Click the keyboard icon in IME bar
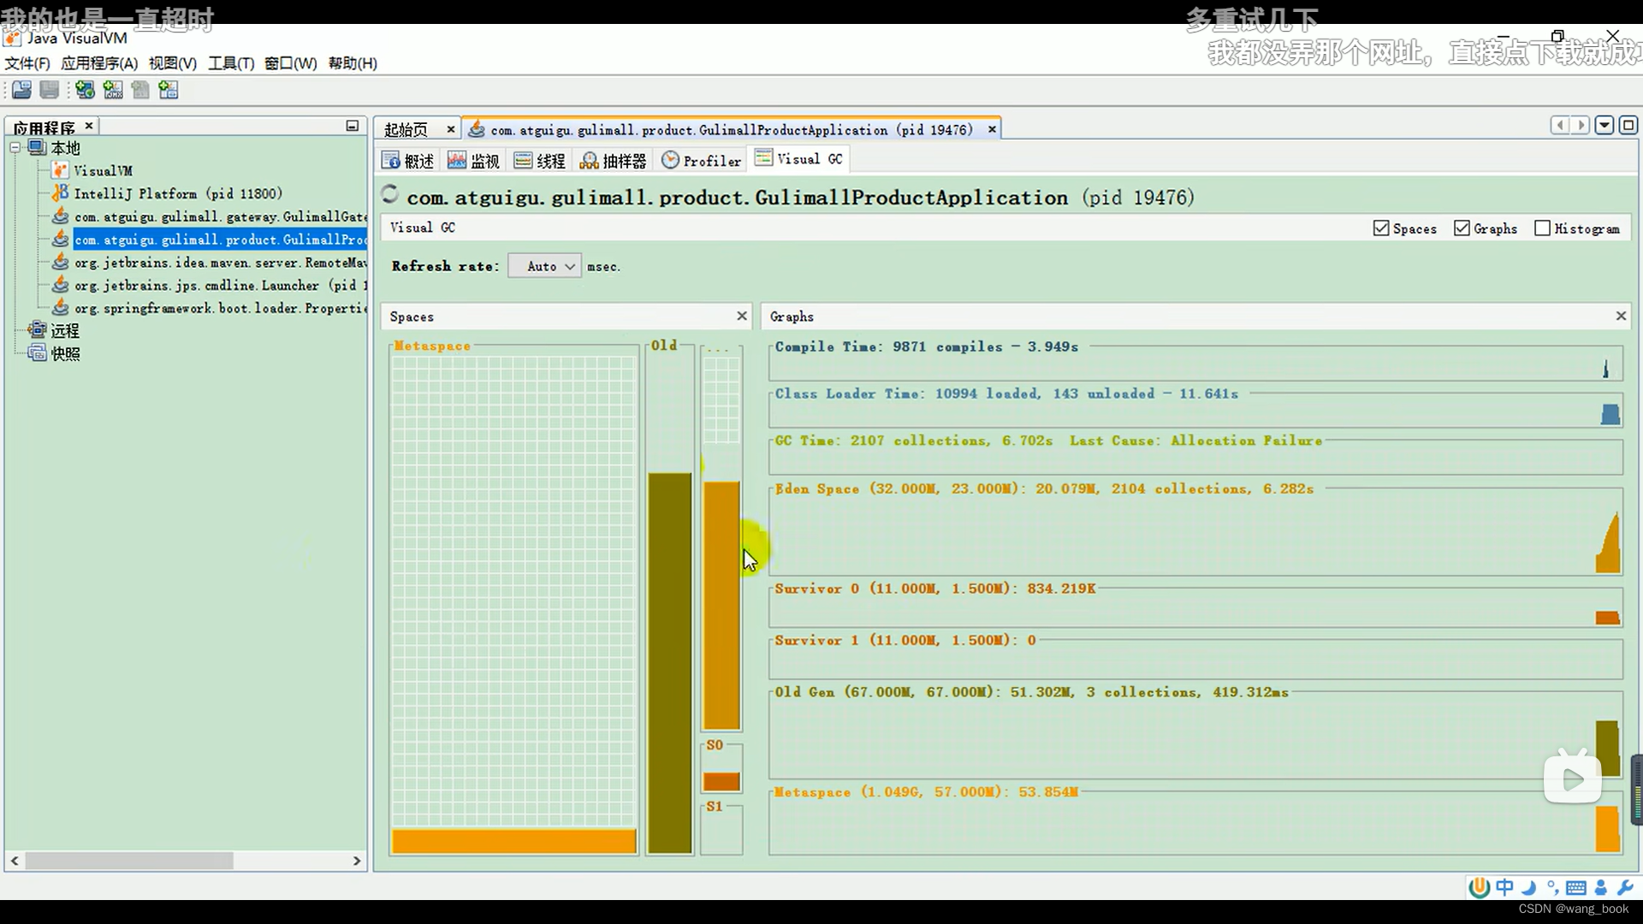This screenshot has height=924, width=1643. click(x=1576, y=887)
